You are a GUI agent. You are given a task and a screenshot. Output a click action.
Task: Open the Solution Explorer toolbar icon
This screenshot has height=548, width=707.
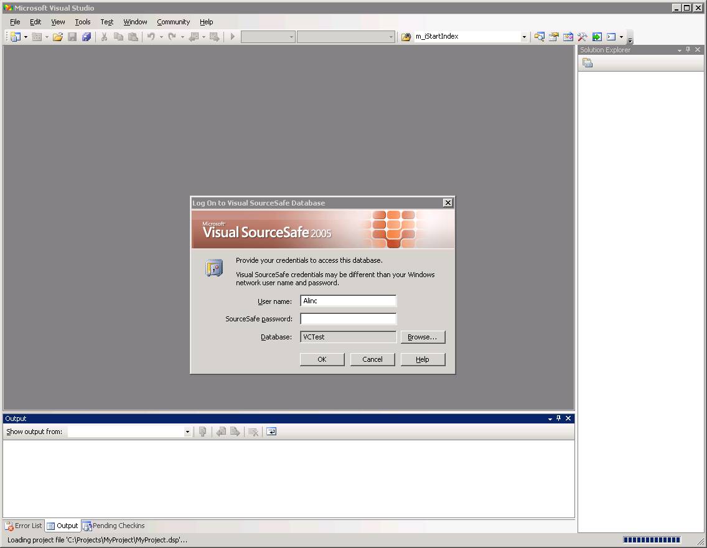539,37
